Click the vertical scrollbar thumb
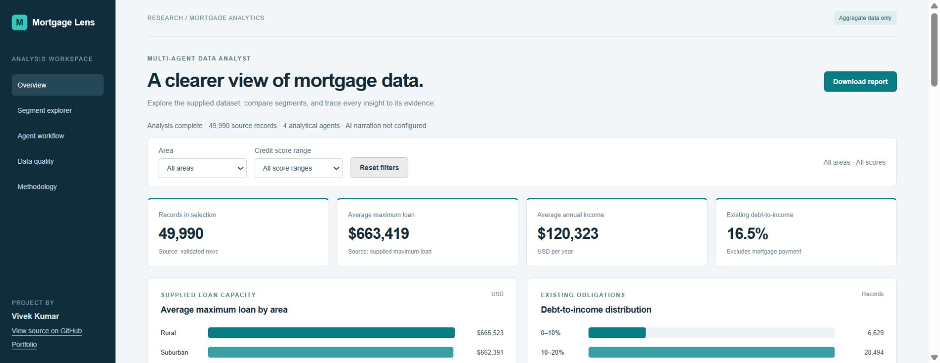This screenshot has width=940, height=363. (x=934, y=49)
